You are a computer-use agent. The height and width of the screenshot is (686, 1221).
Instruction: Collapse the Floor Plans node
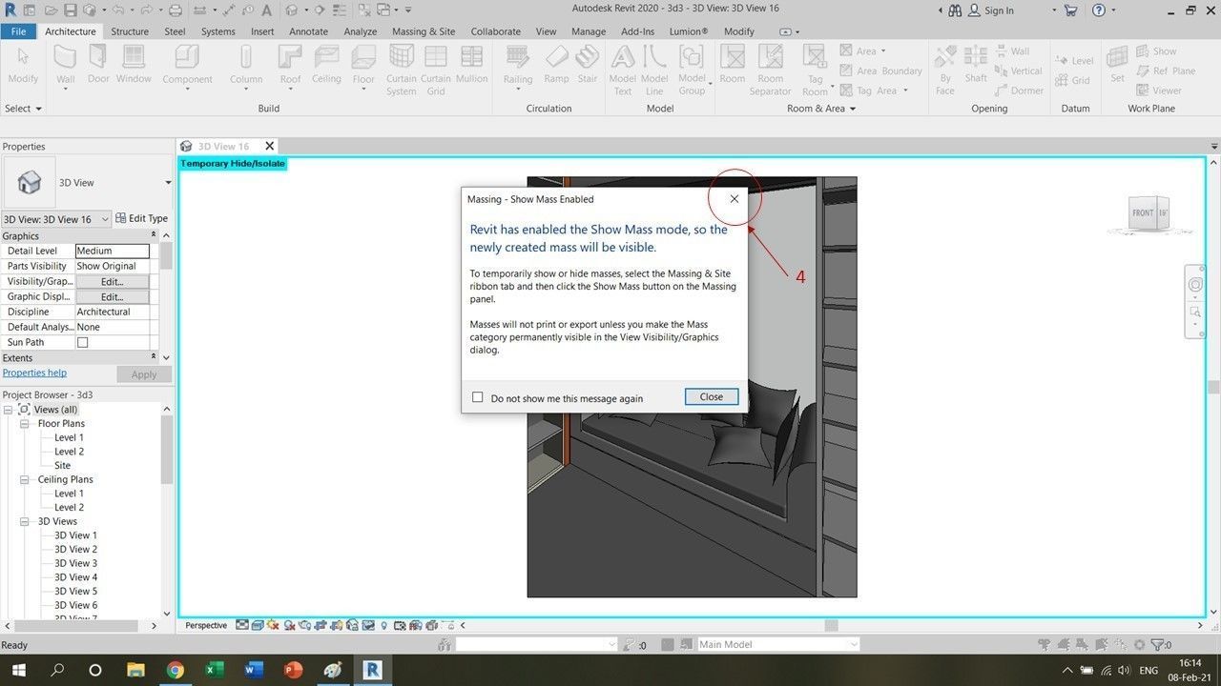point(25,424)
